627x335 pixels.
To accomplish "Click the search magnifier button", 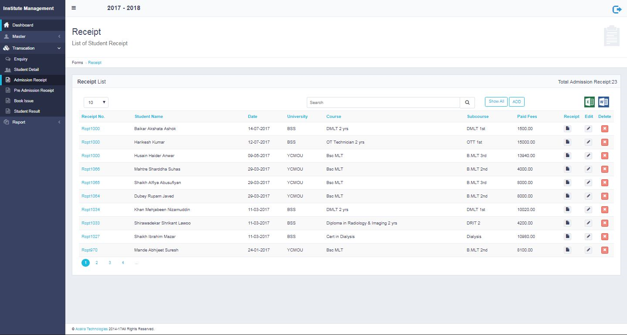I will click(x=467, y=103).
